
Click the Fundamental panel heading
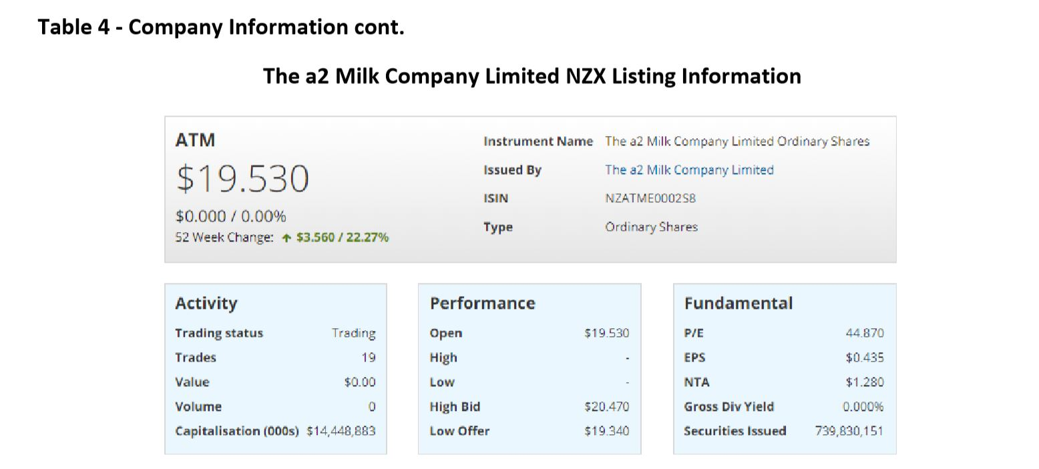tap(738, 304)
